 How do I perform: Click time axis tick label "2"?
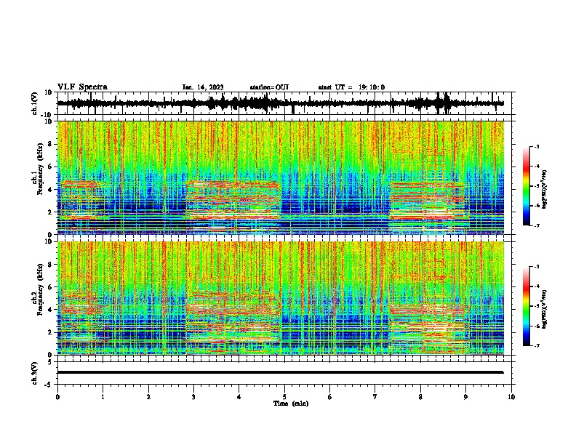pyautogui.click(x=148, y=397)
